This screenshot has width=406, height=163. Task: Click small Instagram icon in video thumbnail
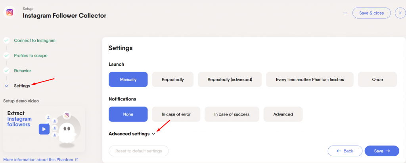pyautogui.click(x=67, y=115)
